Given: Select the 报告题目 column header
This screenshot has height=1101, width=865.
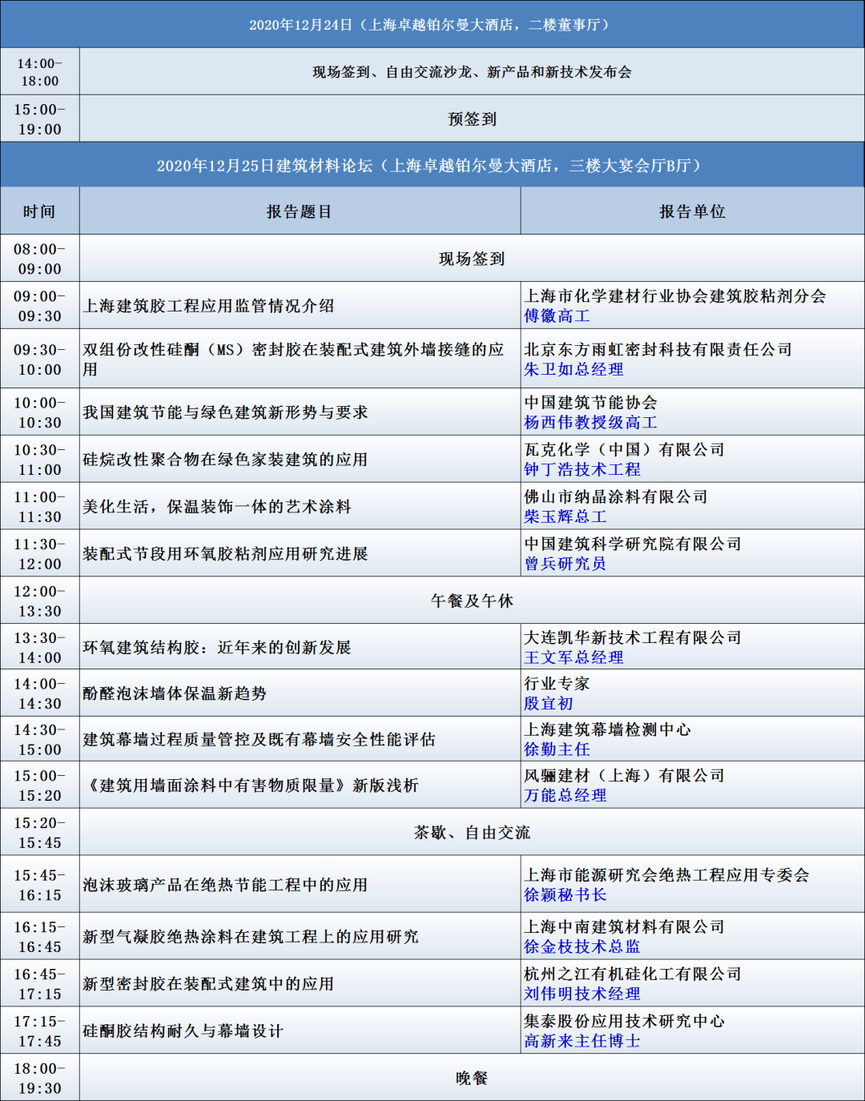Looking at the screenshot, I should (x=299, y=212).
